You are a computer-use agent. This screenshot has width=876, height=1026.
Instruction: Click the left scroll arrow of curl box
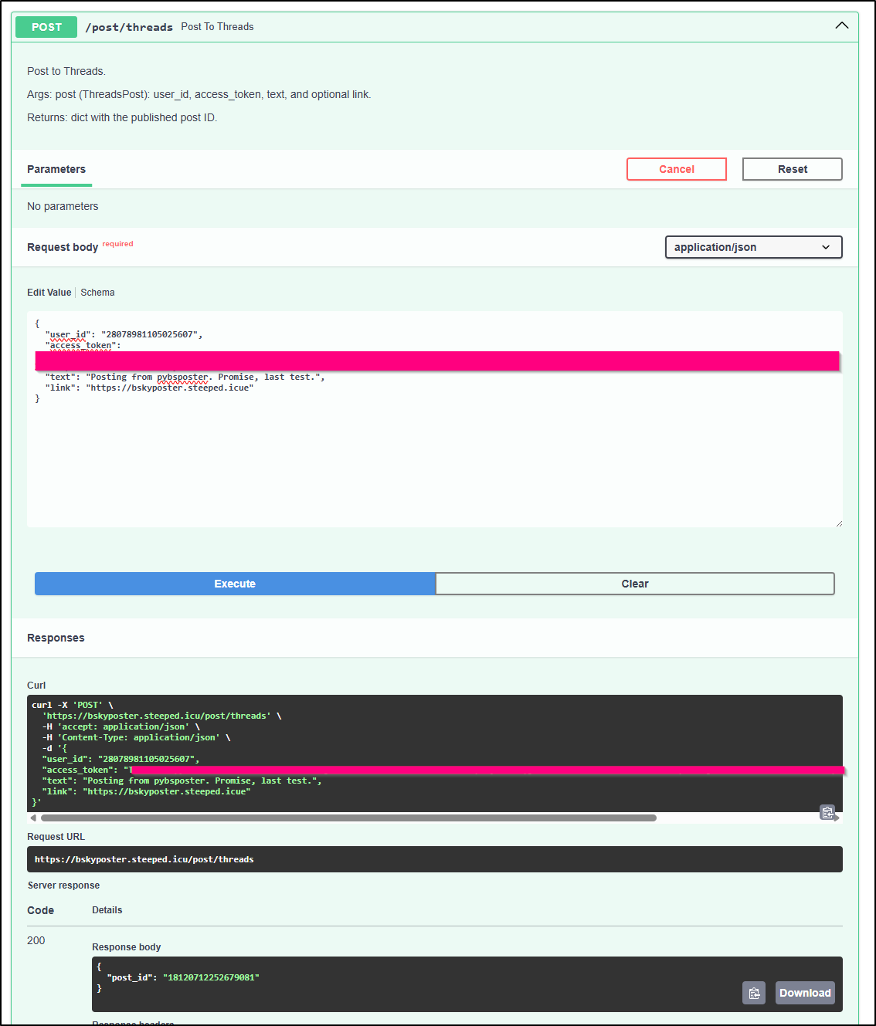(33, 818)
